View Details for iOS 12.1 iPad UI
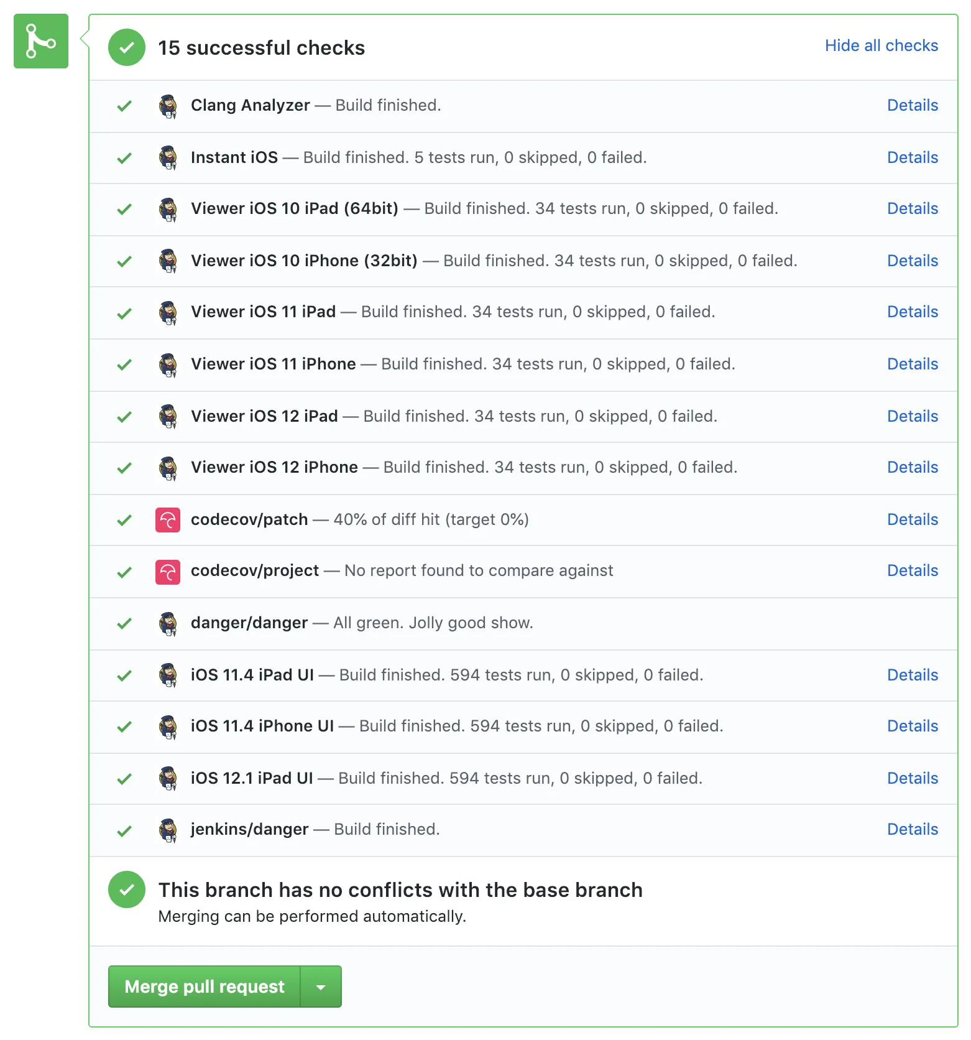The height and width of the screenshot is (1040, 971). (x=913, y=778)
